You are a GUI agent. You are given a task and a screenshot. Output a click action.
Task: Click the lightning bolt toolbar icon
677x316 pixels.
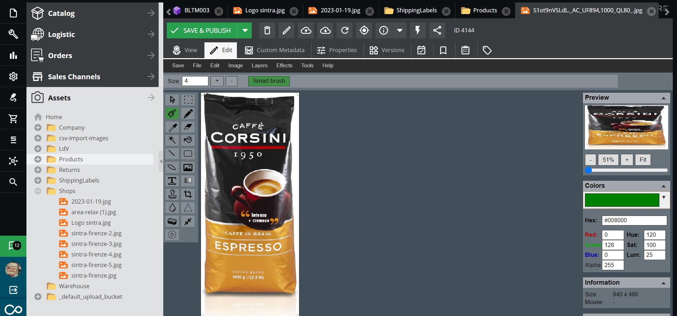418,31
